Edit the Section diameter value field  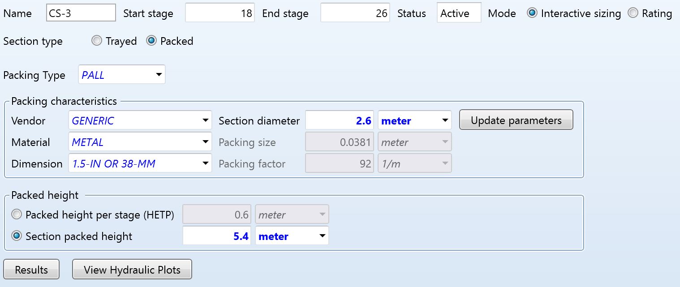point(340,121)
